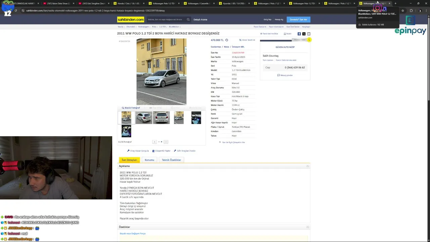Select the second thumbnail showing car rear side

144,118
